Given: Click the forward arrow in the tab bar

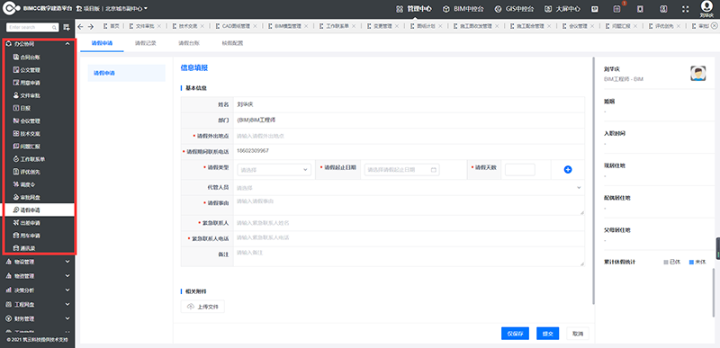Looking at the screenshot, I should [91, 27].
